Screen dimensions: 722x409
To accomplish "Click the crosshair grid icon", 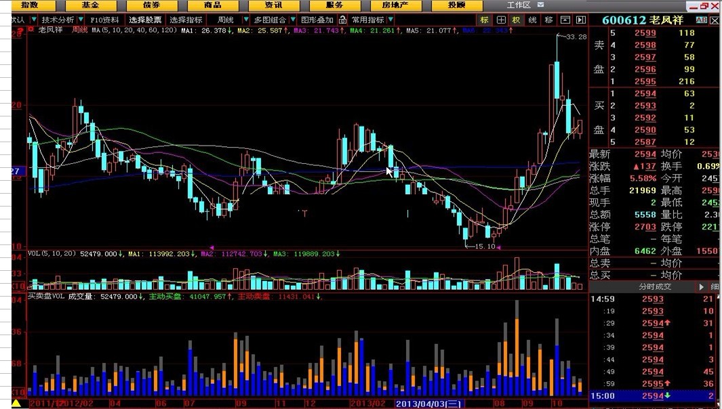I will coord(501,20).
